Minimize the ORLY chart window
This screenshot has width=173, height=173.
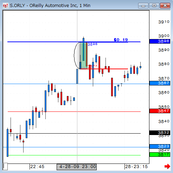tap(143, 6)
